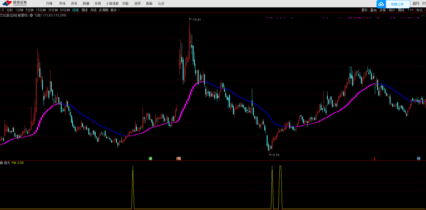The height and width of the screenshot is (210, 426).
Task: Switch to 1分钟 period
Action: (19, 10)
